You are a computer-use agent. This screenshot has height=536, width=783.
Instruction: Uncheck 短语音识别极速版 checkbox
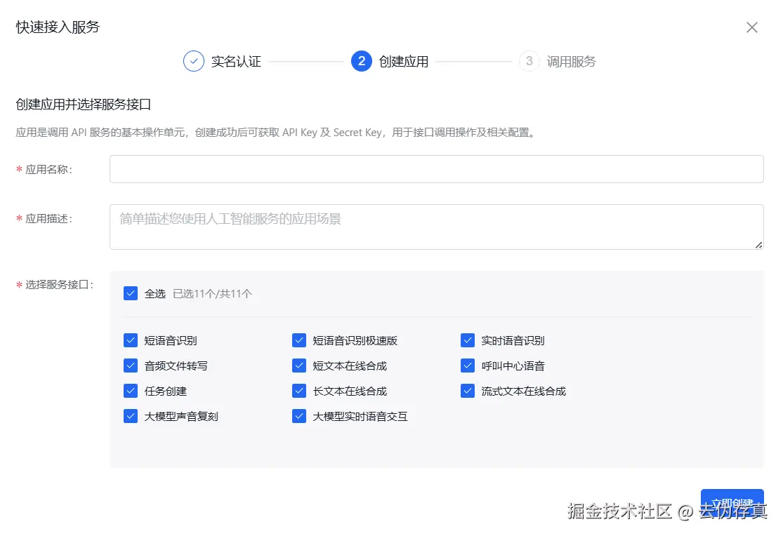299,340
